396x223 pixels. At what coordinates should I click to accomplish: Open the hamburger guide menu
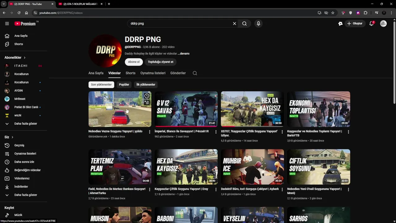[x=7, y=24]
